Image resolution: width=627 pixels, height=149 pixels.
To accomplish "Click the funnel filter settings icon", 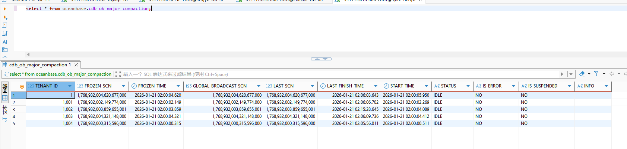I will (x=596, y=74).
